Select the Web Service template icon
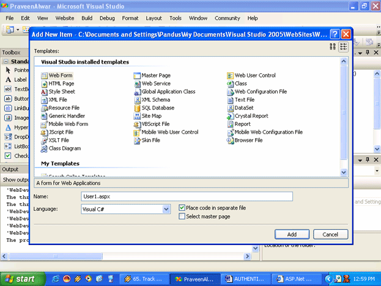This screenshot has width=381, height=286. coord(137,84)
